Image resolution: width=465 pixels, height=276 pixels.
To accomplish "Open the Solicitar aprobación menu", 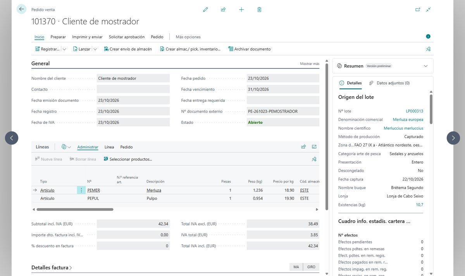I will pyautogui.click(x=127, y=37).
